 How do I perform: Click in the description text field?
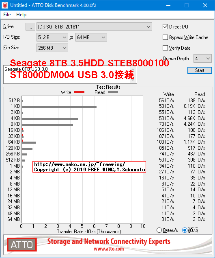click(70, 74)
